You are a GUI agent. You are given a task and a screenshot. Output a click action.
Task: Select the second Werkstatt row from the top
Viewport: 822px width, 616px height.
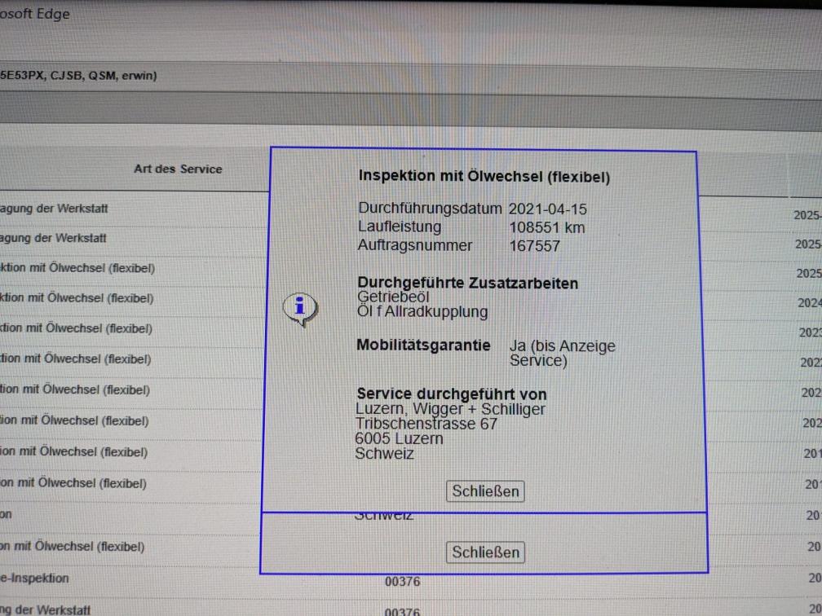[x=54, y=239]
